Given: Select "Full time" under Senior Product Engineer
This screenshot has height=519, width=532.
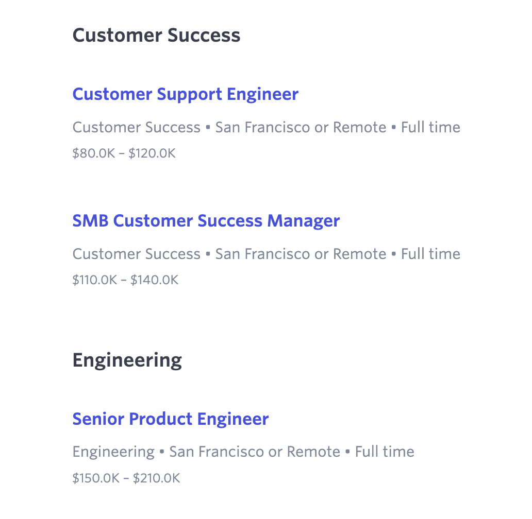Looking at the screenshot, I should [385, 452].
